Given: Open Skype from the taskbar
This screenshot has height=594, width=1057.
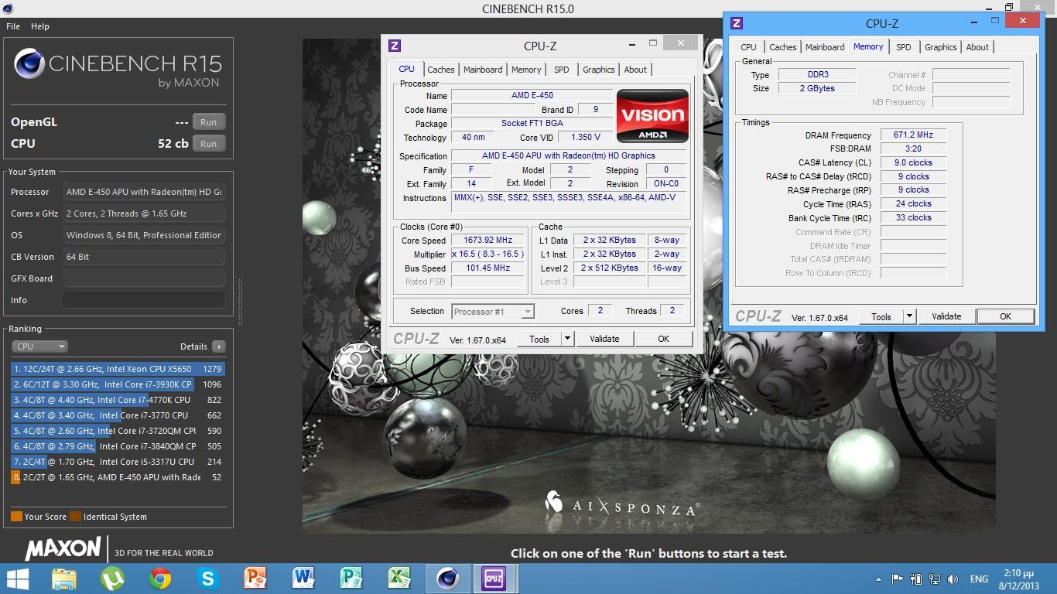Looking at the screenshot, I should point(207,579).
